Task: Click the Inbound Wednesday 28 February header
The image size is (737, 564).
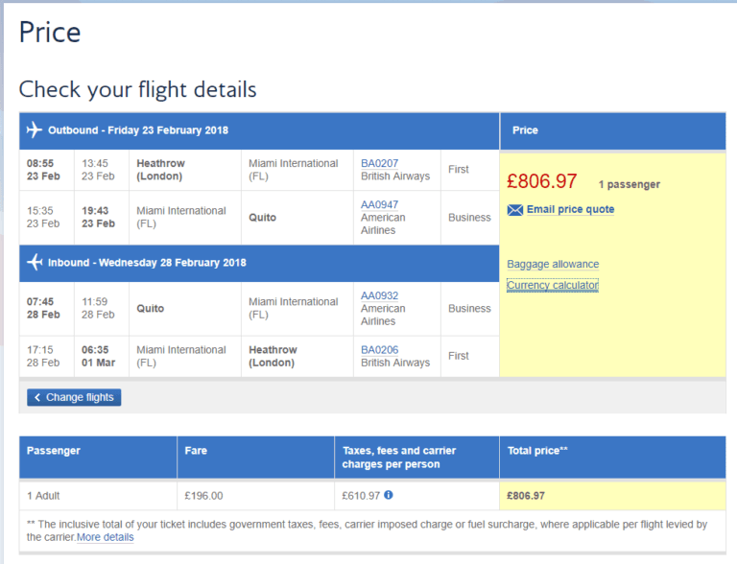Action: tap(147, 262)
